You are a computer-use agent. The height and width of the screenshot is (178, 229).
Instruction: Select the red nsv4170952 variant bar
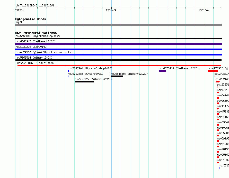click(x=213, y=71)
